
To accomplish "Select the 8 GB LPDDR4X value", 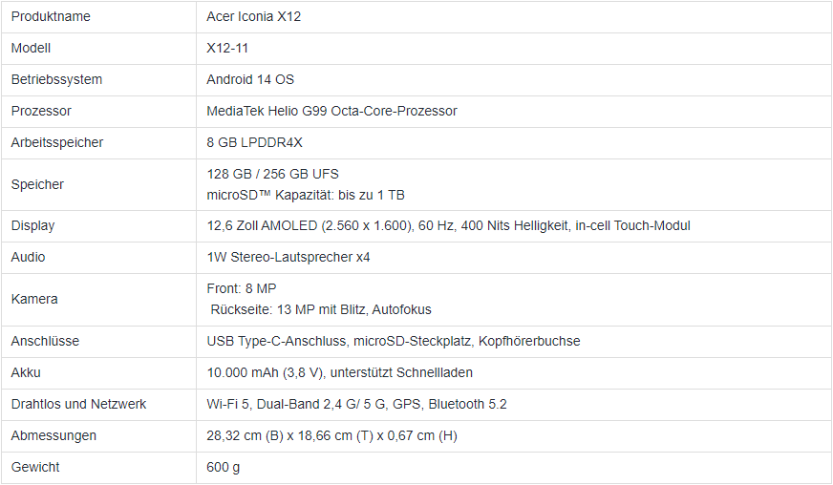I will (254, 142).
